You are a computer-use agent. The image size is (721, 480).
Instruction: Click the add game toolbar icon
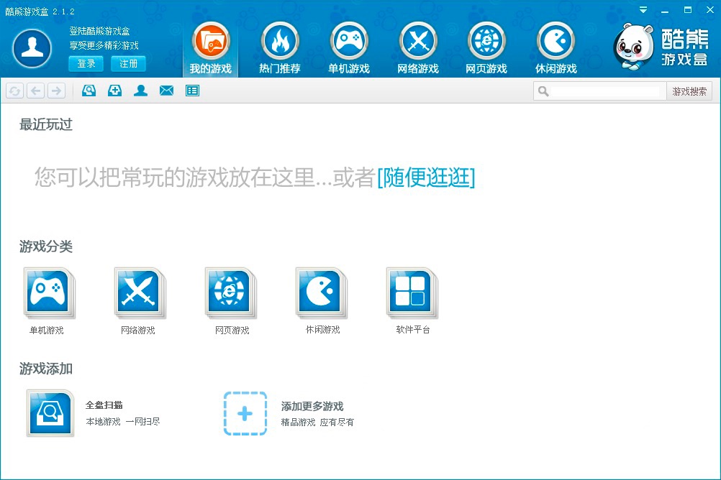pos(114,91)
